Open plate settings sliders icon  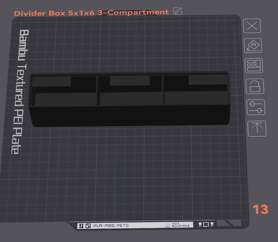coord(256,107)
